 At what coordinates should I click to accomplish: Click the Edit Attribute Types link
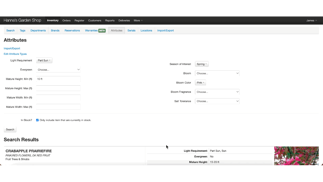point(15,54)
